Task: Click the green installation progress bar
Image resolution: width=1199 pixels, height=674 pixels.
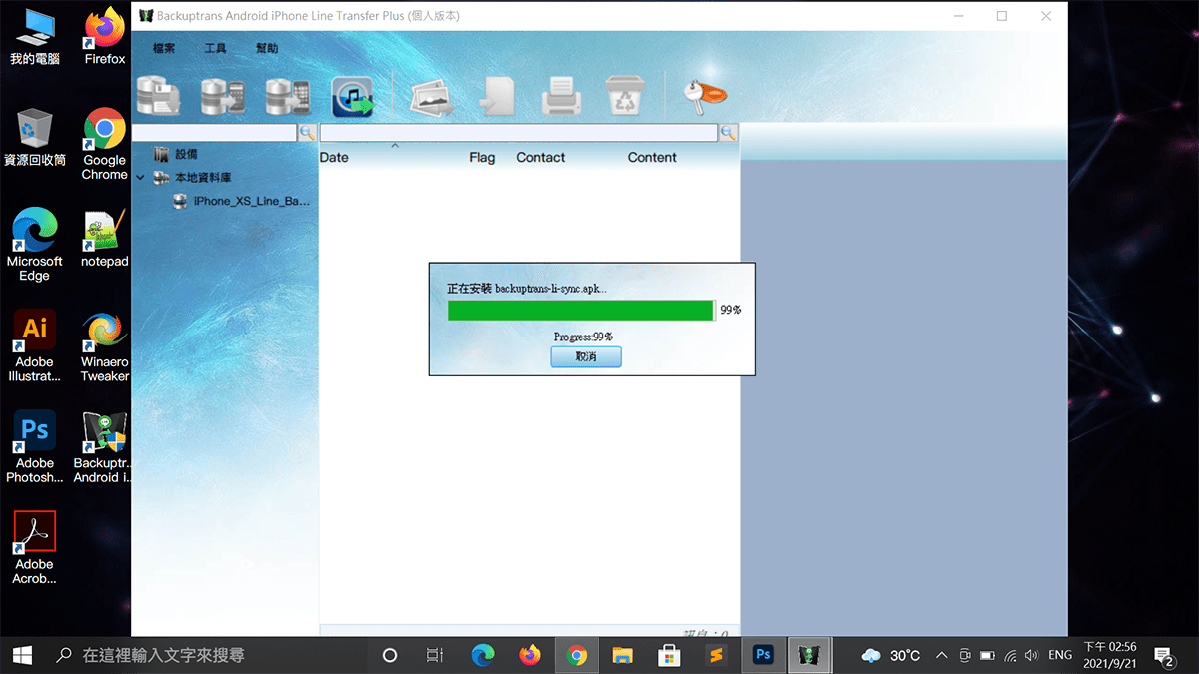Action: (580, 311)
